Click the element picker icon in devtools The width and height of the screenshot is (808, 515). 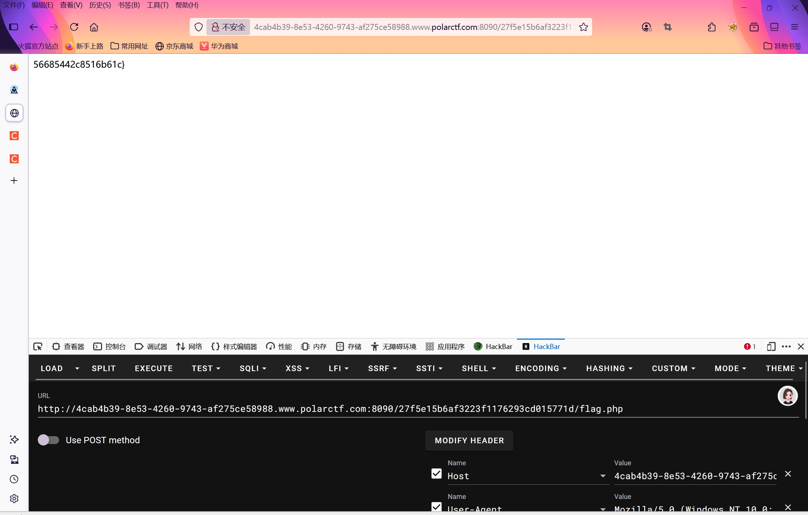tap(38, 346)
